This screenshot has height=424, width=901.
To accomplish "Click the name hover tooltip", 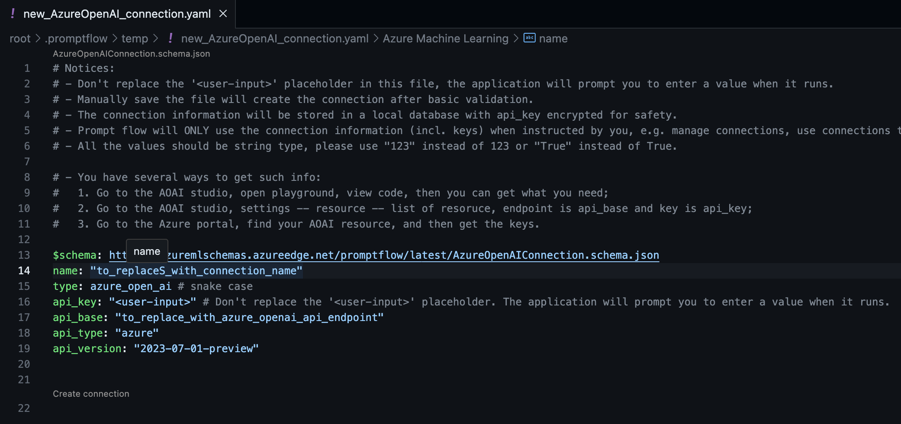I will [x=147, y=251].
